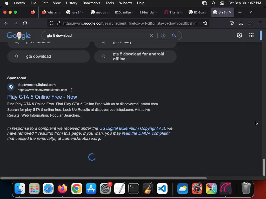
Task: Open a new tab with the plus button
Action: point(240,12)
